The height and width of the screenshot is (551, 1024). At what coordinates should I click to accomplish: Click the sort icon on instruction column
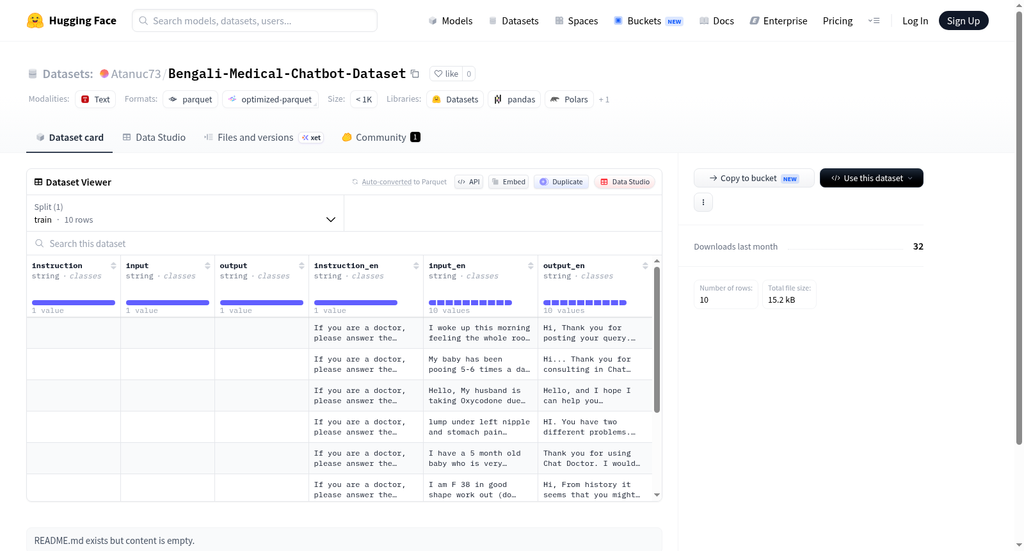(113, 266)
